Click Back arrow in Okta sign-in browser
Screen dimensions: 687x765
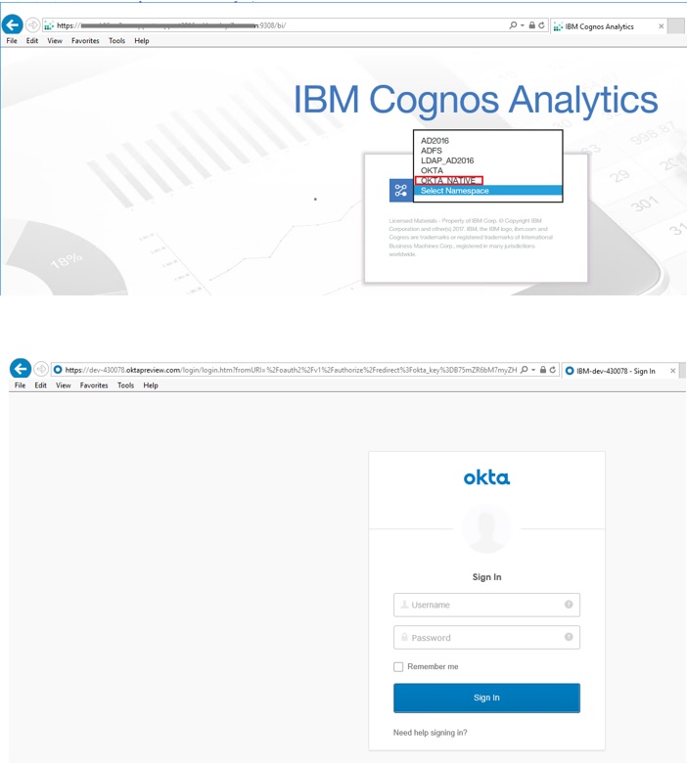(21, 369)
